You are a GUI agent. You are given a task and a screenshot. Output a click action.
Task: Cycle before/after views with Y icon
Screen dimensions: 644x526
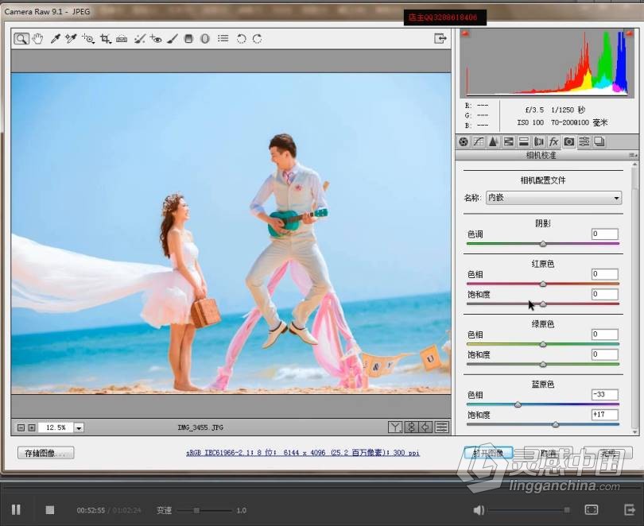pos(394,427)
